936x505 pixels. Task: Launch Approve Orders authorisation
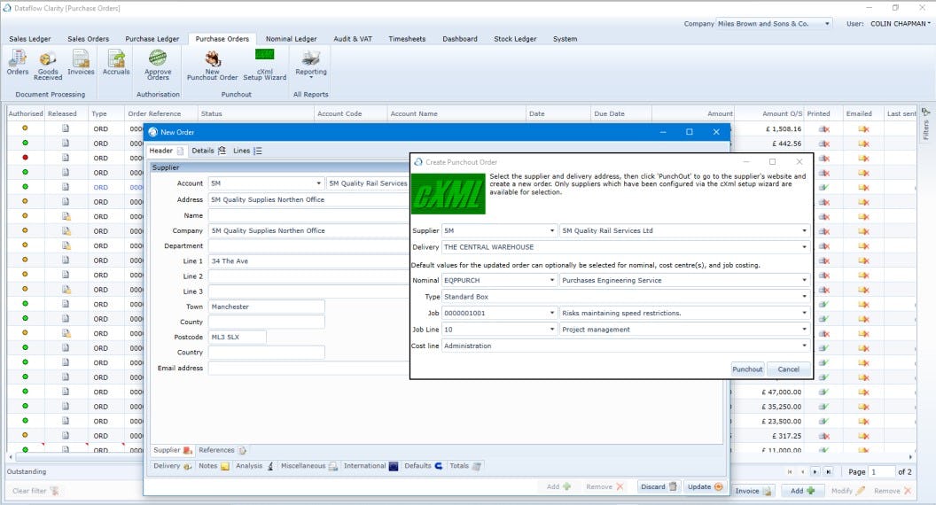point(158,65)
